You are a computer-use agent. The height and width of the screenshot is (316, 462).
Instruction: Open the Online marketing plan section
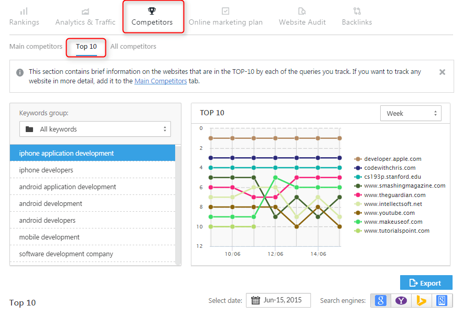click(225, 17)
